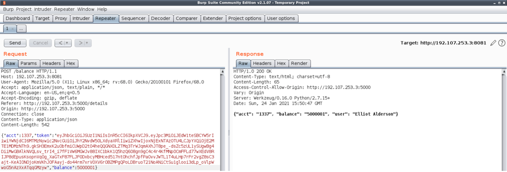Click the JSON response body with Elliot Alderson

[x=316, y=114]
